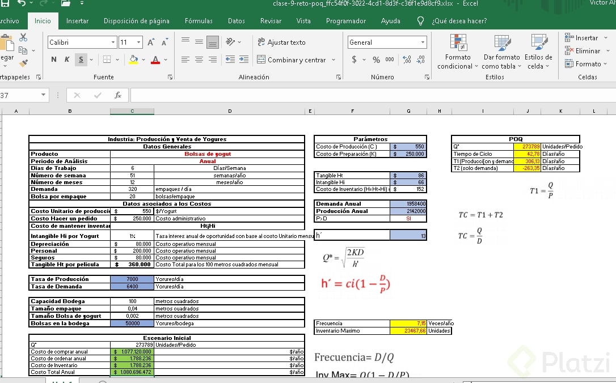Switch to the Fórmulas tab
This screenshot has width=616, height=383.
tap(199, 21)
